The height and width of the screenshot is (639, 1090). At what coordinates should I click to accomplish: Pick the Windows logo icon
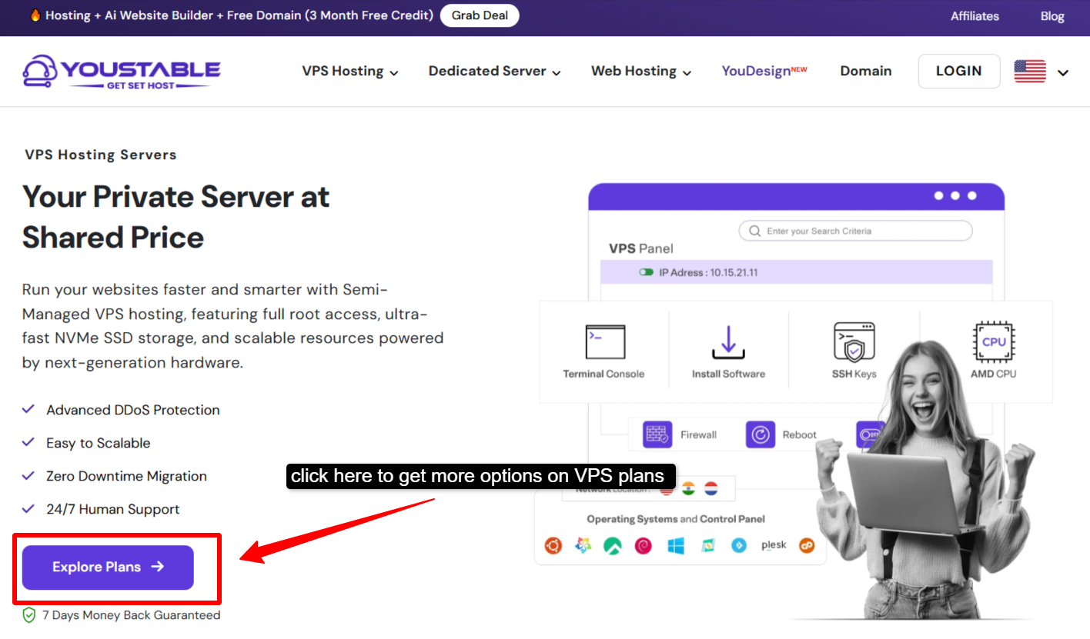[x=676, y=545]
